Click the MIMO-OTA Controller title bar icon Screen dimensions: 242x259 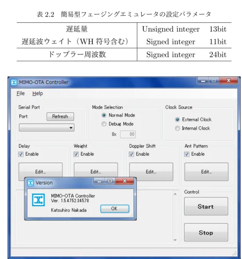pyautogui.click(x=14, y=82)
